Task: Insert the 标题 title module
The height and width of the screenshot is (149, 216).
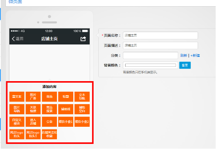Action: pyautogui.click(x=66, y=97)
